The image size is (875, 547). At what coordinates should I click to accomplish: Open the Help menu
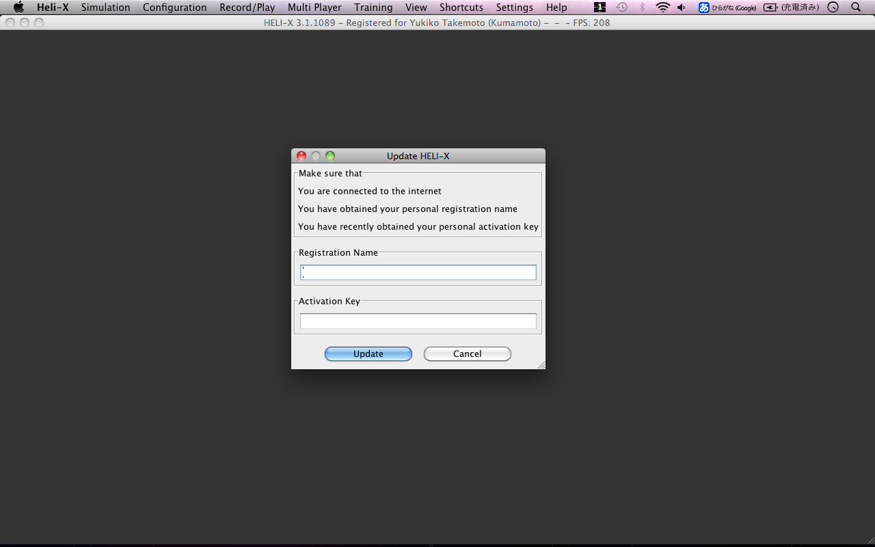click(x=556, y=8)
